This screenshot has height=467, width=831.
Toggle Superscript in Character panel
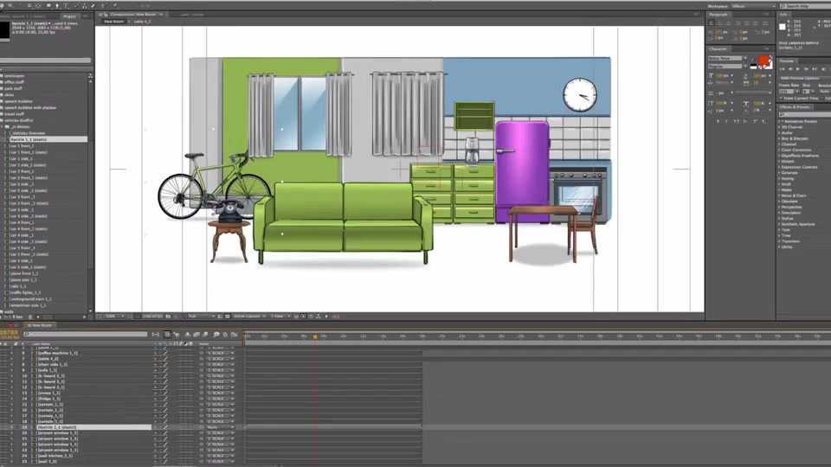755,121
